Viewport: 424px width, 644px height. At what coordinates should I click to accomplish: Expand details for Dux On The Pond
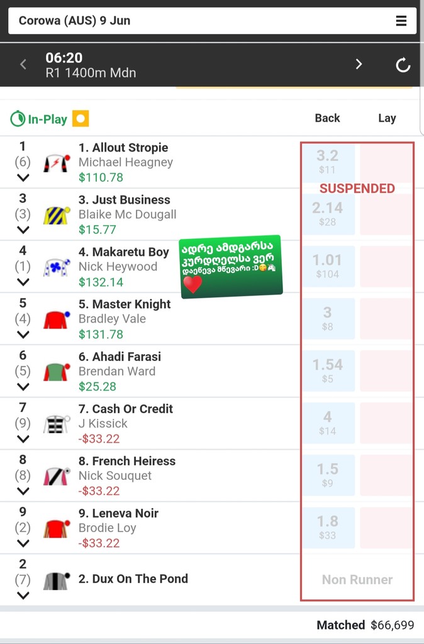(23, 596)
